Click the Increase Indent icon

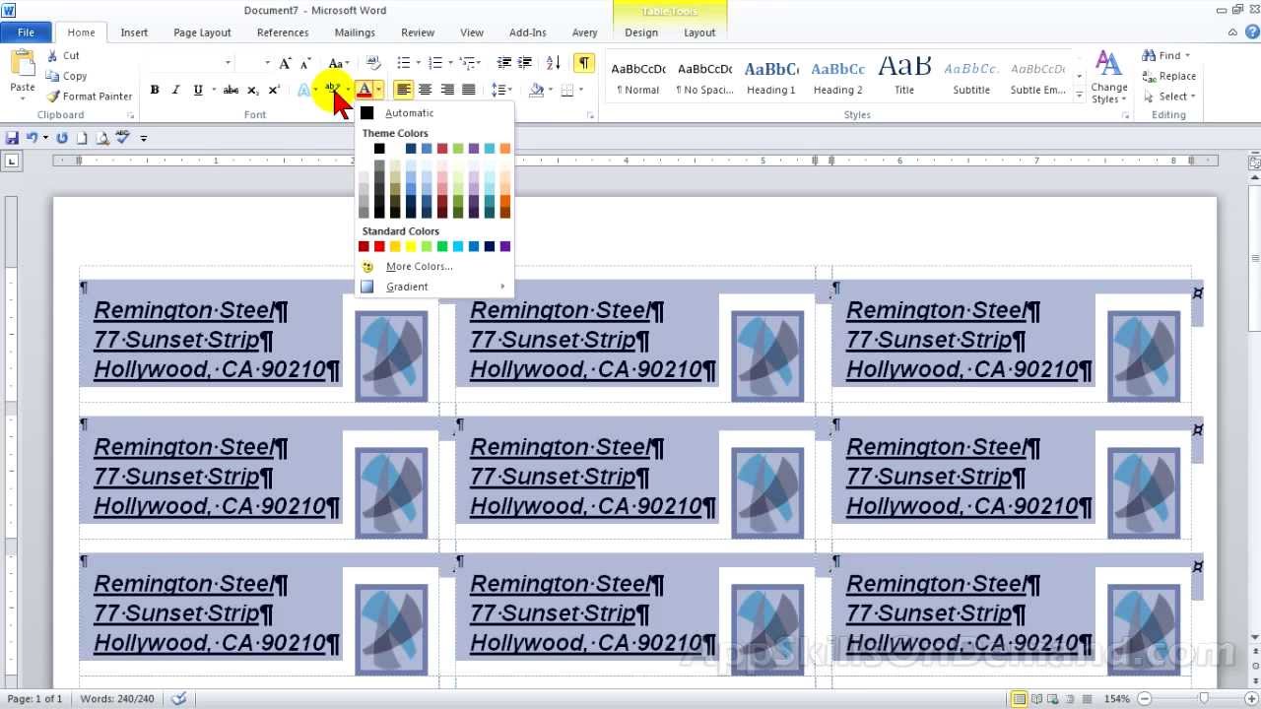(527, 63)
